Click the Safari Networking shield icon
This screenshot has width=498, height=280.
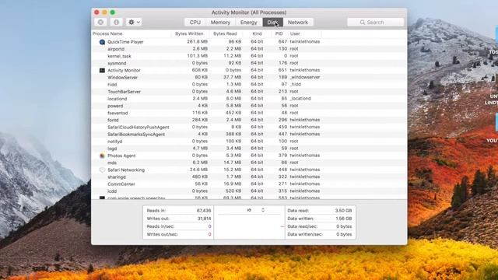[x=102, y=170]
